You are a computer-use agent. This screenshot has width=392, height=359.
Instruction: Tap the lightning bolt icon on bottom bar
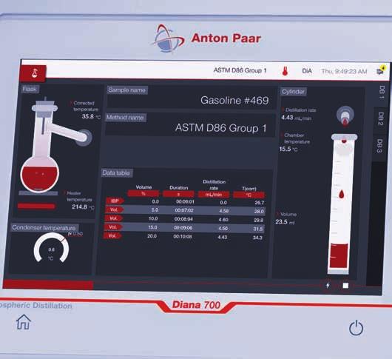pyautogui.click(x=328, y=285)
